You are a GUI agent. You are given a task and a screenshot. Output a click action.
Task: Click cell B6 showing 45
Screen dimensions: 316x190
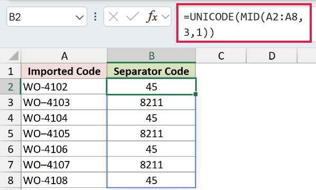point(151,149)
